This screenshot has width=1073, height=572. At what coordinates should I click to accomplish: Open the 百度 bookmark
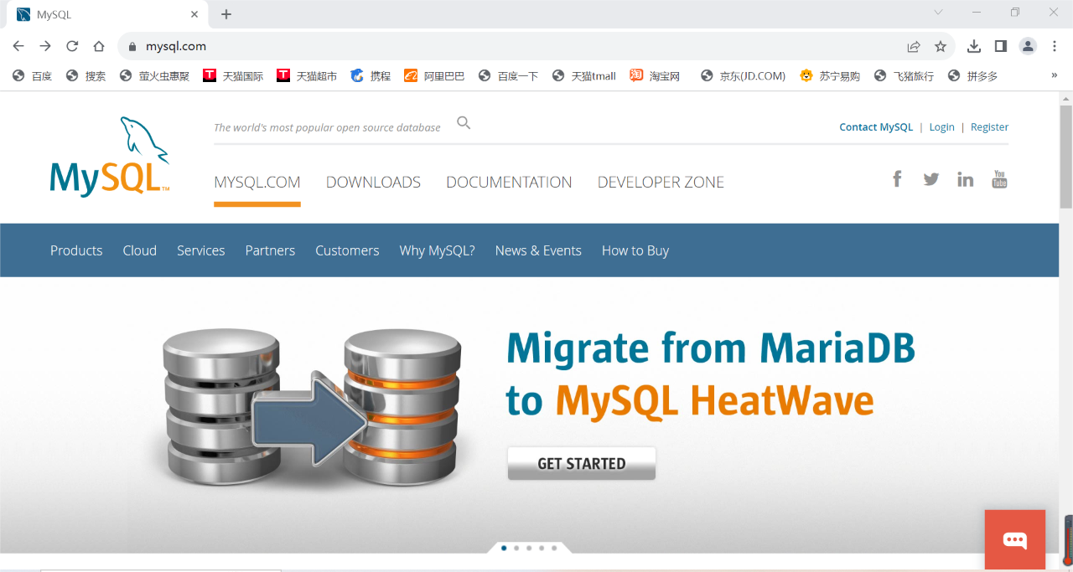click(x=32, y=75)
